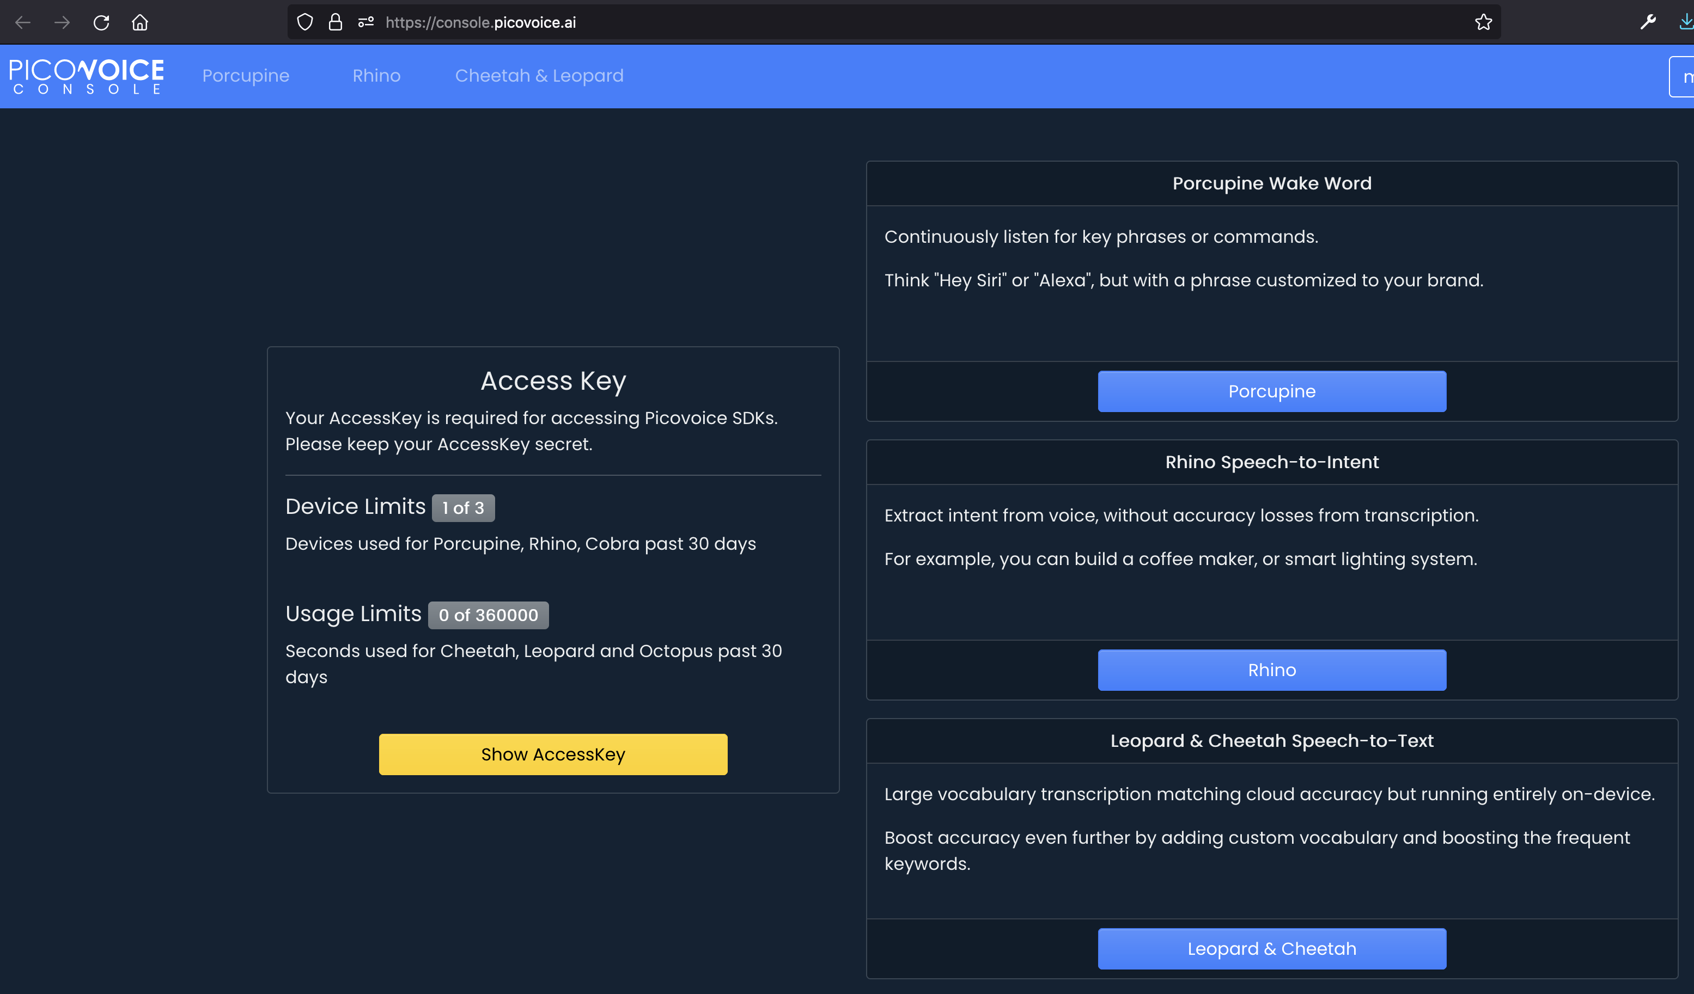Click the Picovoice Console logo
The width and height of the screenshot is (1694, 994).
click(86, 76)
